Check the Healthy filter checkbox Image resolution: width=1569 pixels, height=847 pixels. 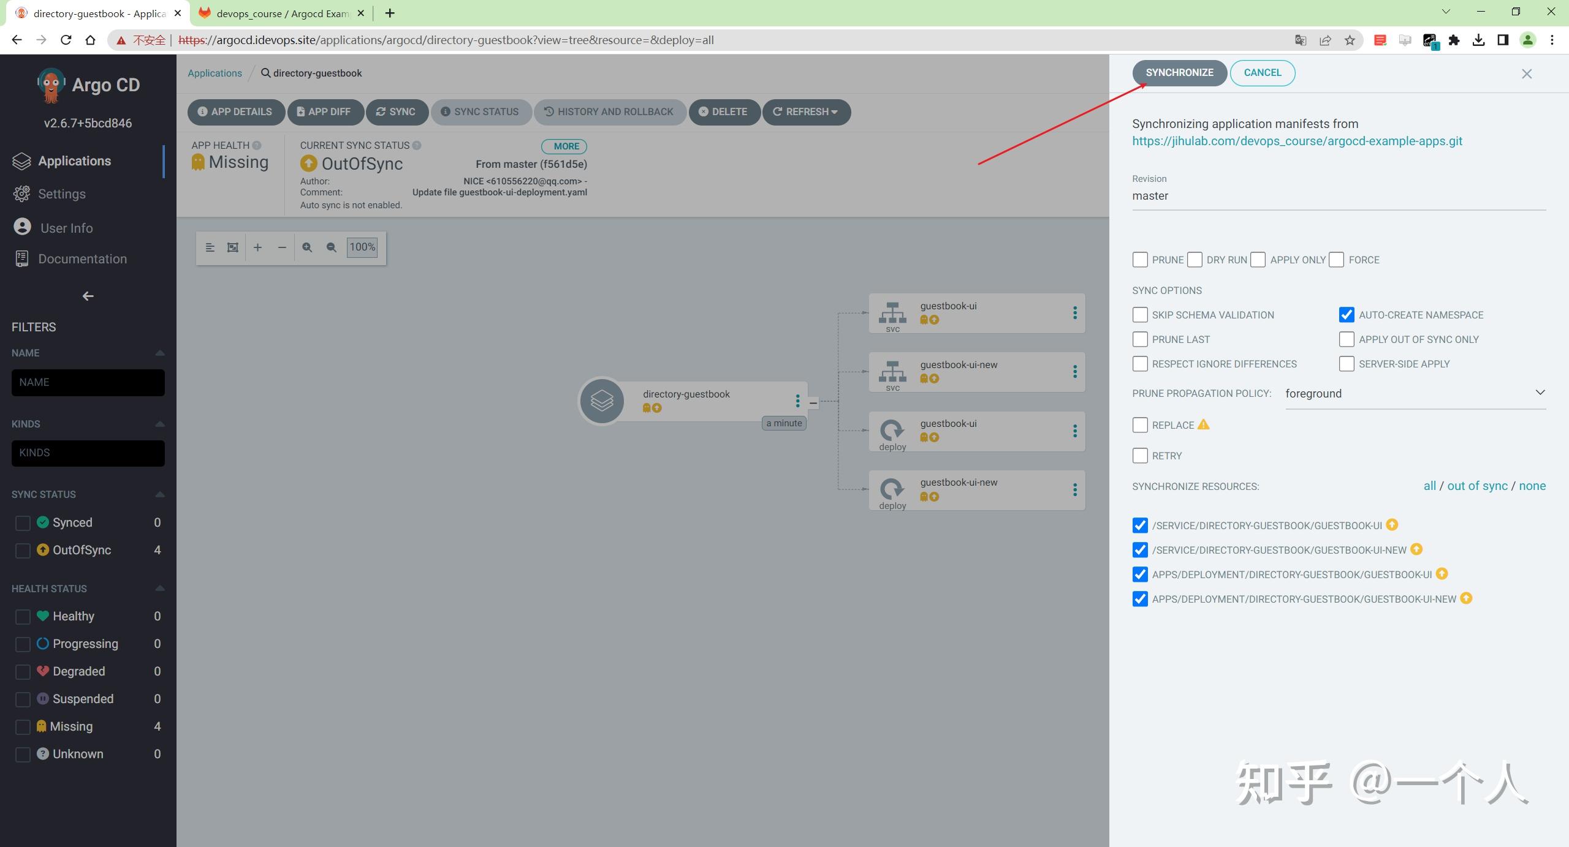tap(23, 617)
